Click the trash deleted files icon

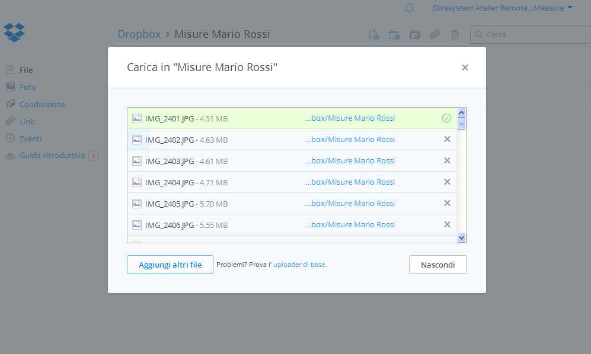point(455,35)
